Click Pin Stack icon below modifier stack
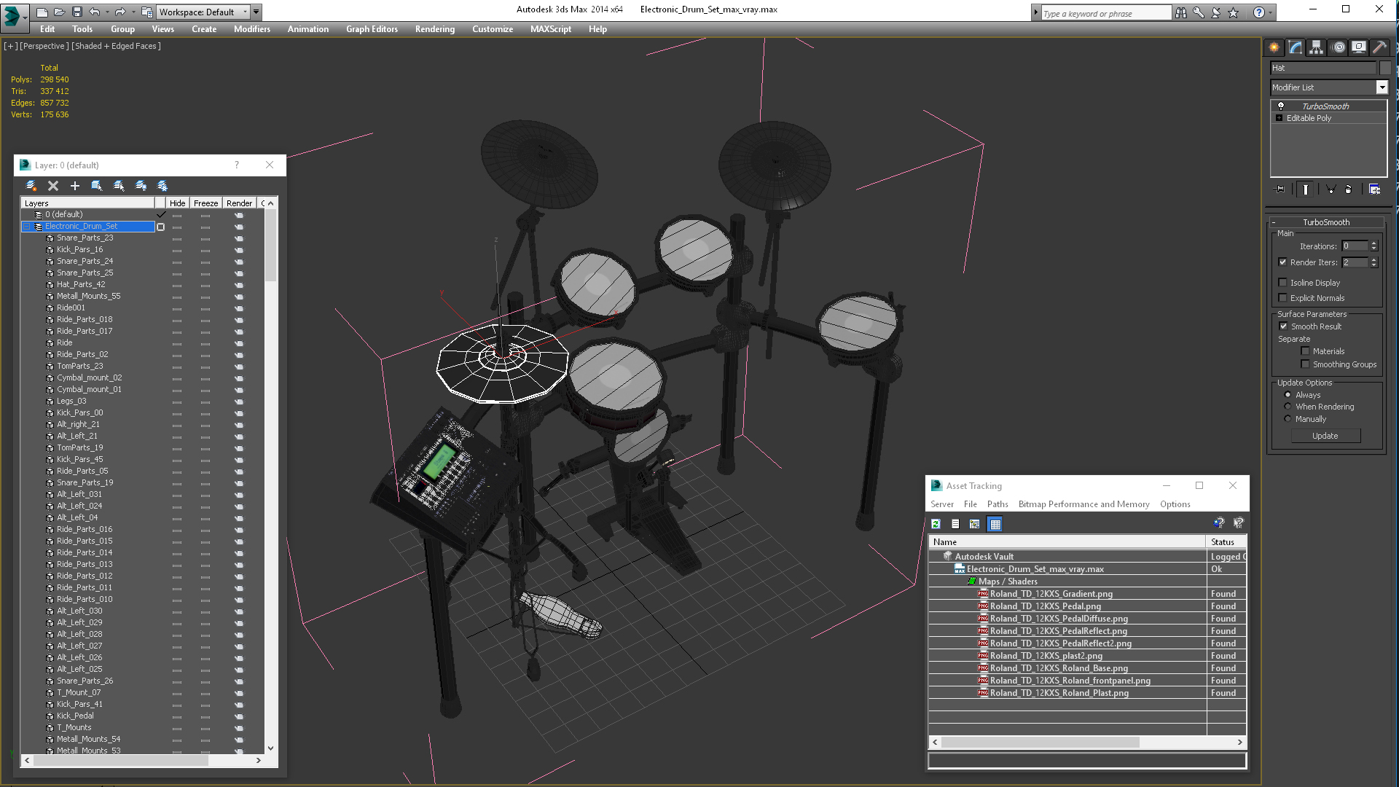Viewport: 1399px width, 787px height. 1280,189
